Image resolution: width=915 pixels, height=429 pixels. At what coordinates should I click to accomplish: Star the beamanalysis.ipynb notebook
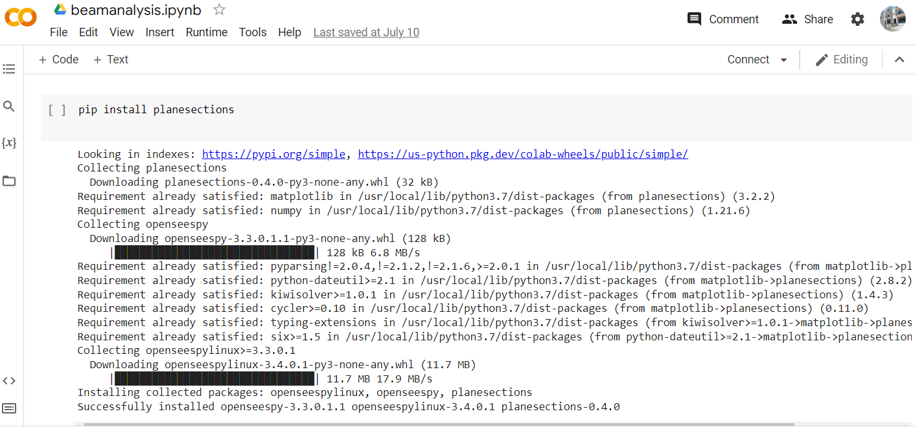(218, 9)
